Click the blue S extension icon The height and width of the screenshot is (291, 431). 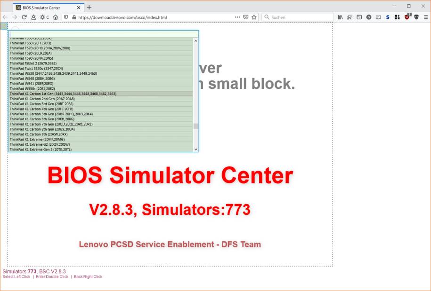coord(387,17)
